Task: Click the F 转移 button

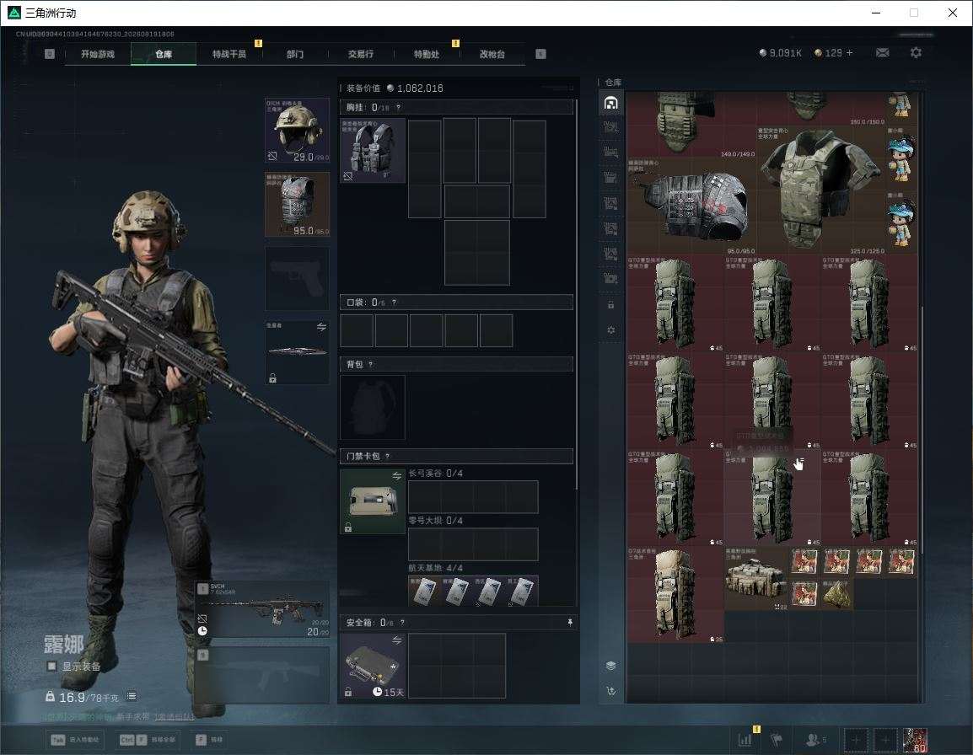Action: 210,740
